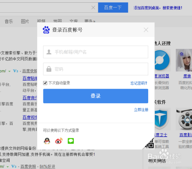
Task: Switch to the 图片 tab
Action: (x=25, y=21)
